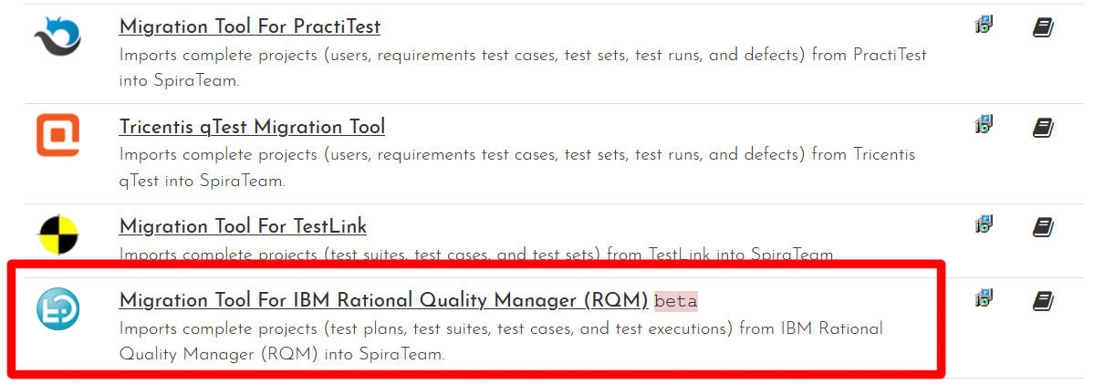The height and width of the screenshot is (385, 1094).
Task: Click the orange Tricentis qTest logo
Action: (57, 135)
